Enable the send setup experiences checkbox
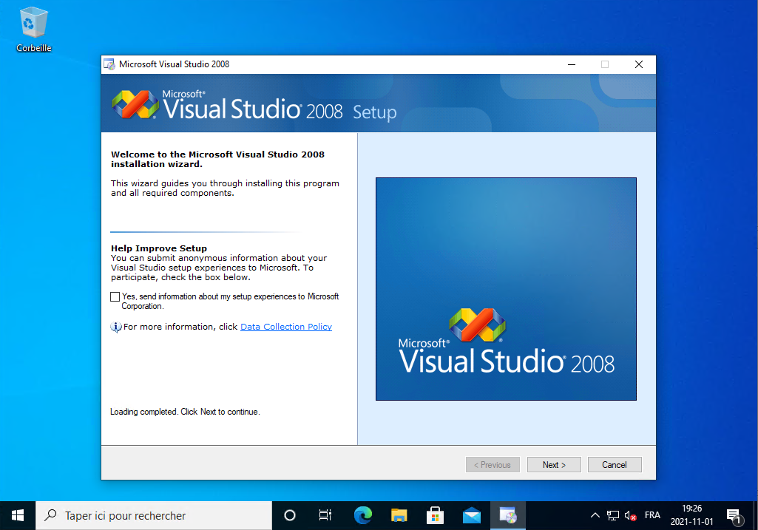This screenshot has width=758, height=530. point(115,296)
